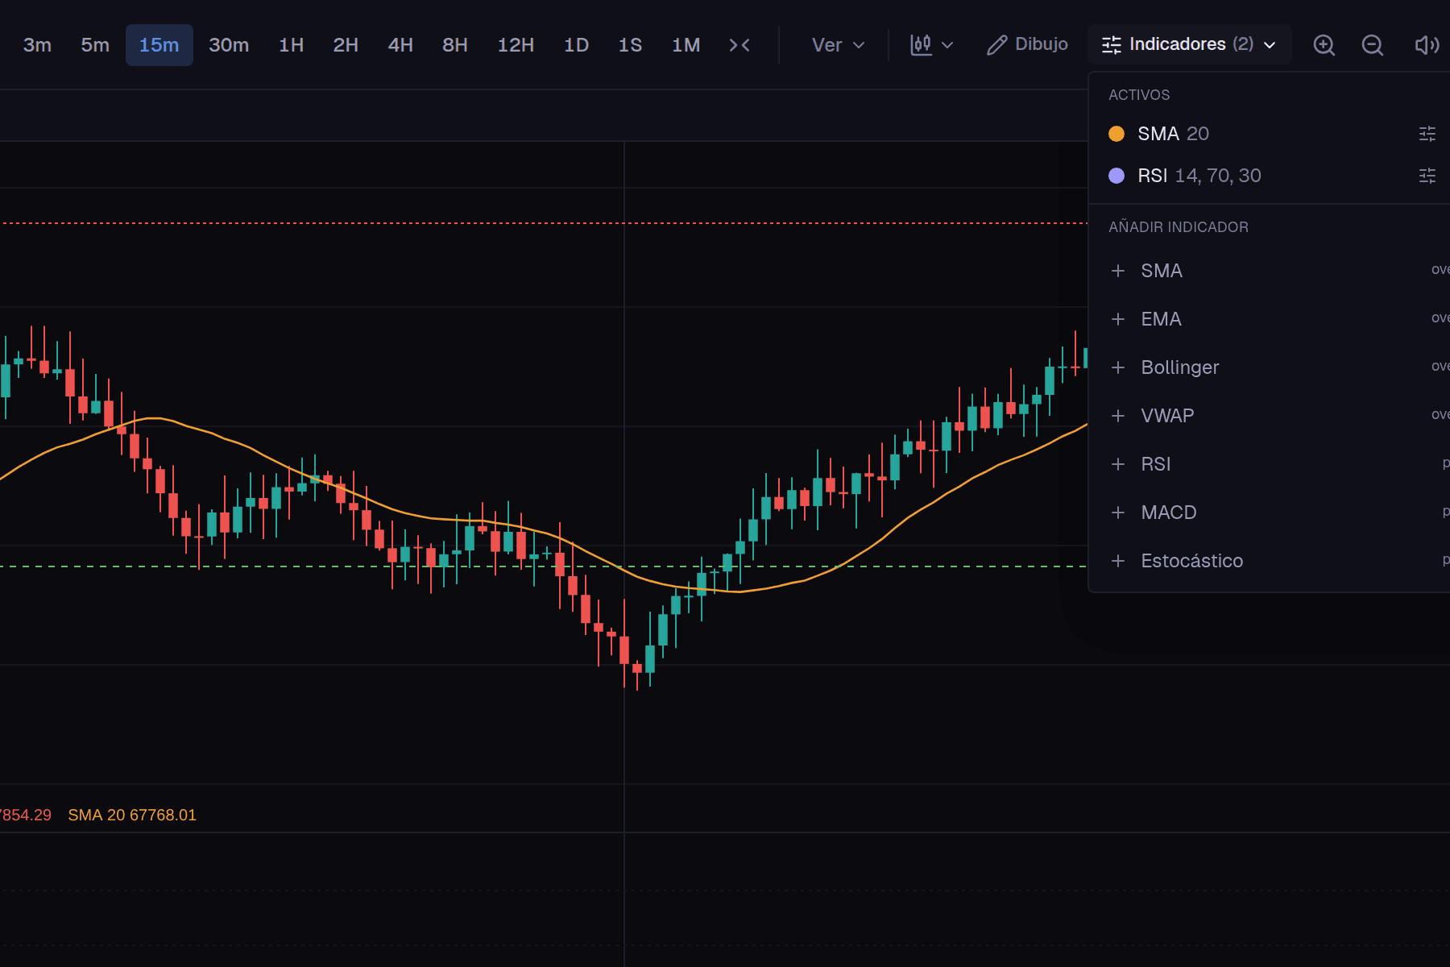Click the SMA 20 67768.01 legend label

click(x=132, y=815)
